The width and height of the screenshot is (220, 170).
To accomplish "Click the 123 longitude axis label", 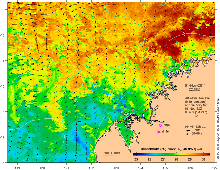I will 116,168.
